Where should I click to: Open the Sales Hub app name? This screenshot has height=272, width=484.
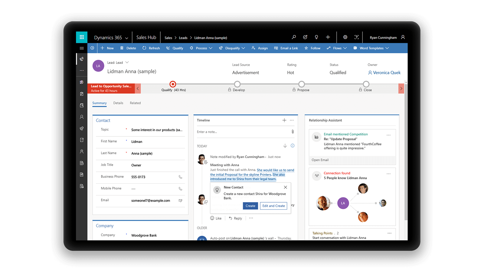click(x=146, y=37)
